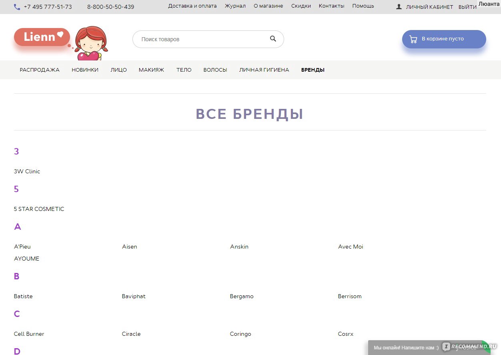Click the ВСЕ БРЕНДЫ heading
The image size is (501, 355).
(x=250, y=114)
